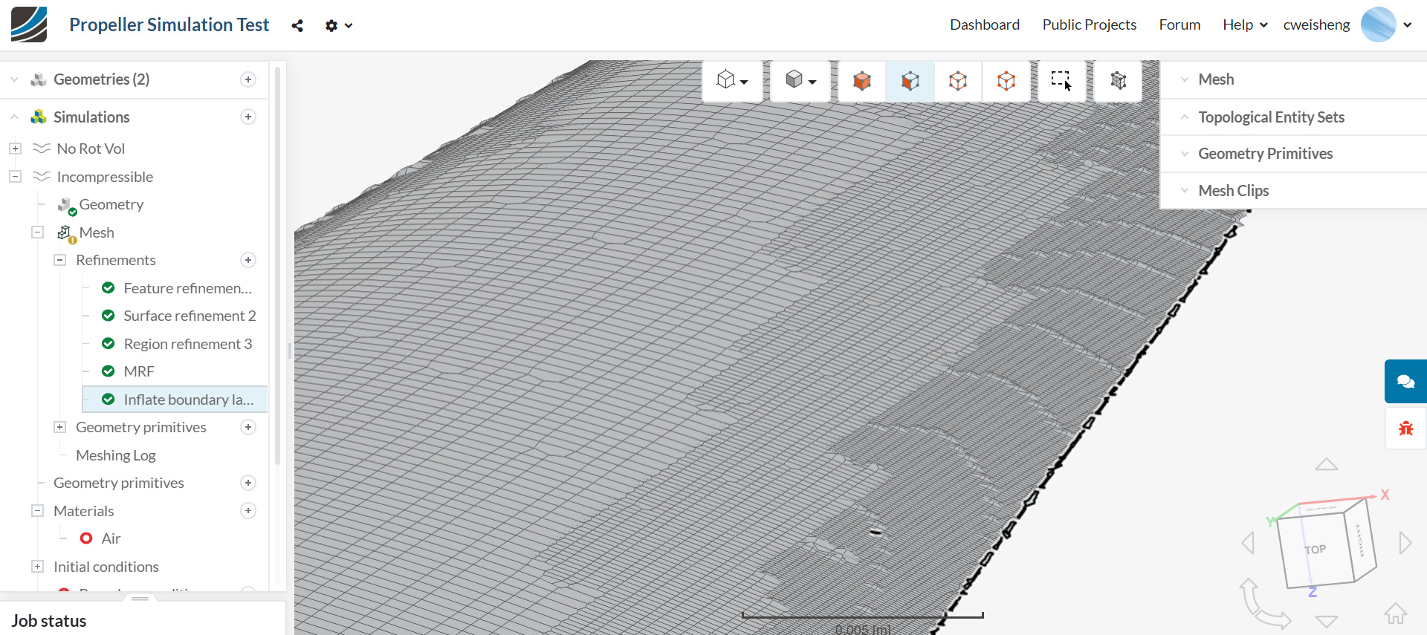Viewport: 1427px width, 635px height.
Task: Select Feature refinement entry
Action: pyautogui.click(x=187, y=288)
